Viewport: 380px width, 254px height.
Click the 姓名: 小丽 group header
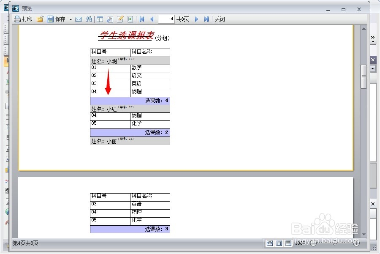tap(130, 141)
